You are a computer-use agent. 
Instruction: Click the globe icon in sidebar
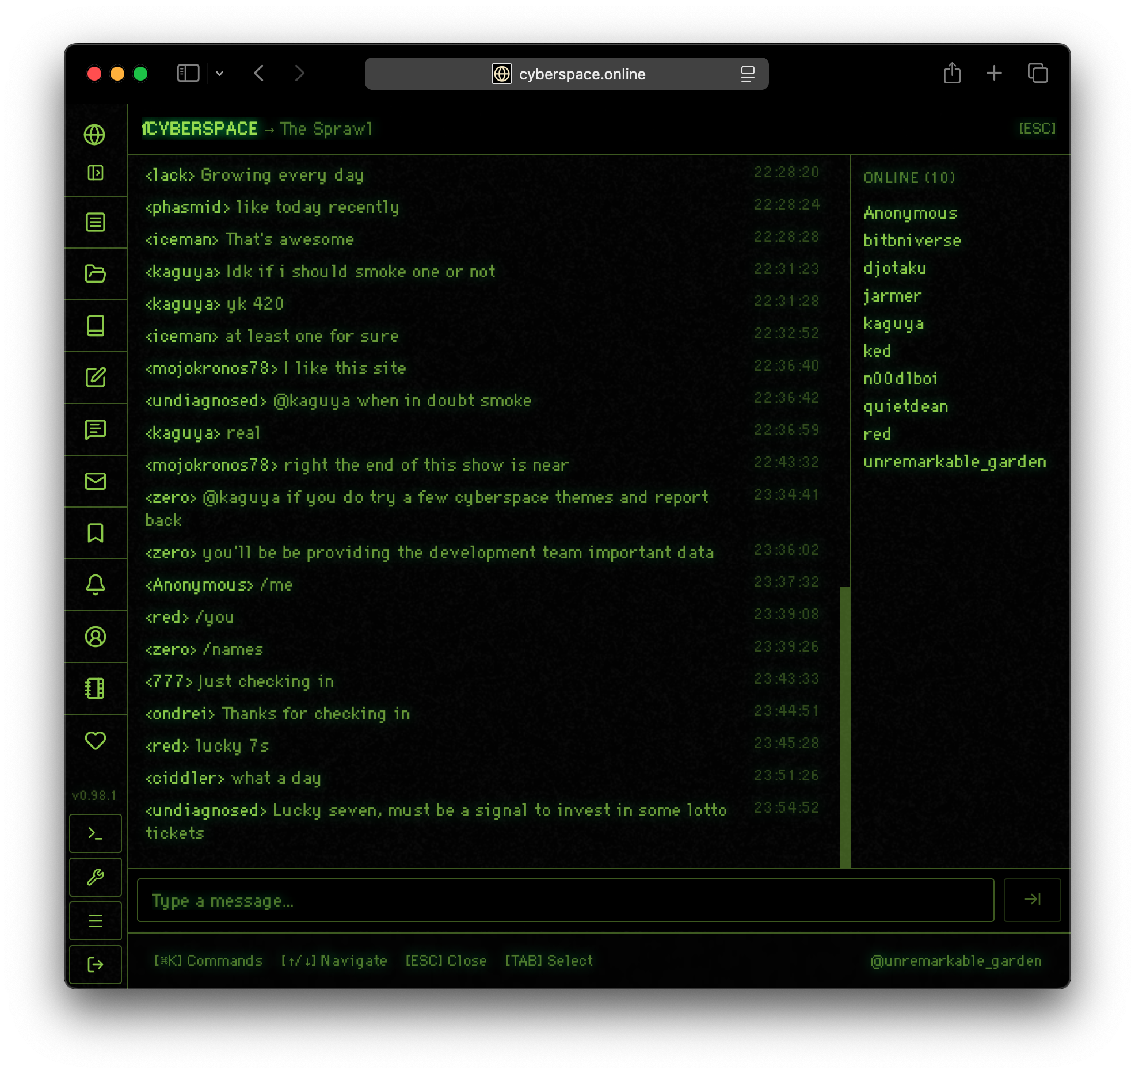(95, 135)
